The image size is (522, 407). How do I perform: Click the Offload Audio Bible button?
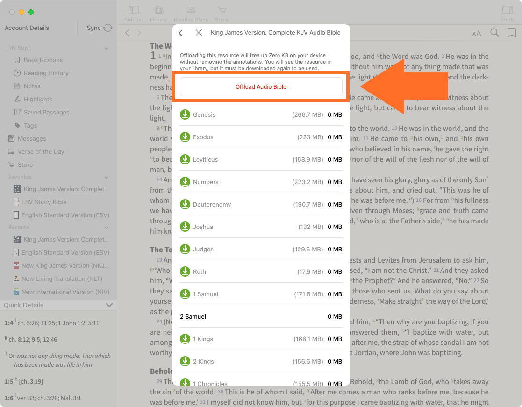(x=261, y=86)
